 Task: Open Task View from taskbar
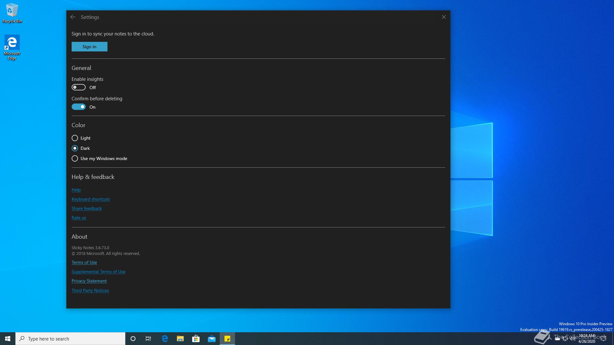click(148, 339)
